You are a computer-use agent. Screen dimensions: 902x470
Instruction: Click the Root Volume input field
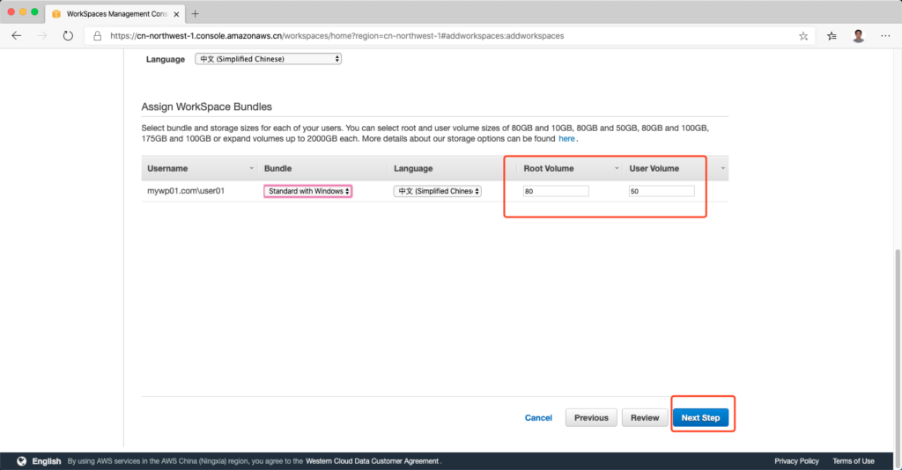coord(555,191)
